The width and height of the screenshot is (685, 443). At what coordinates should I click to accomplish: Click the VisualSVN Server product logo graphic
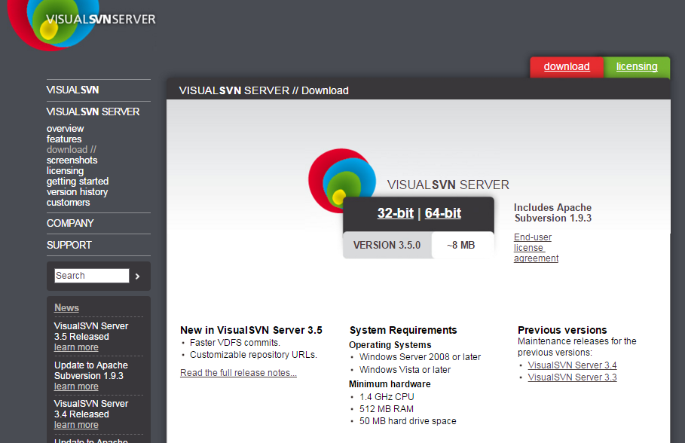click(x=342, y=180)
